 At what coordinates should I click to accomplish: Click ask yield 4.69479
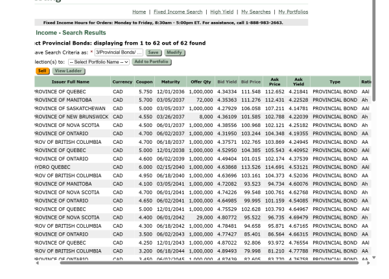click(298, 218)
